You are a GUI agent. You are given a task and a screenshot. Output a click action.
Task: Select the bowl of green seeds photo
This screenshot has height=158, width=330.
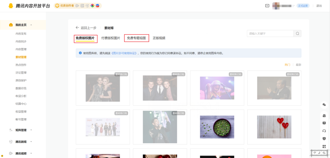pos(217,127)
